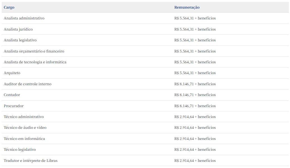Viewport: 290px width, 168px height.
Task: Select Auditor de controle interno
Action: 28,84
